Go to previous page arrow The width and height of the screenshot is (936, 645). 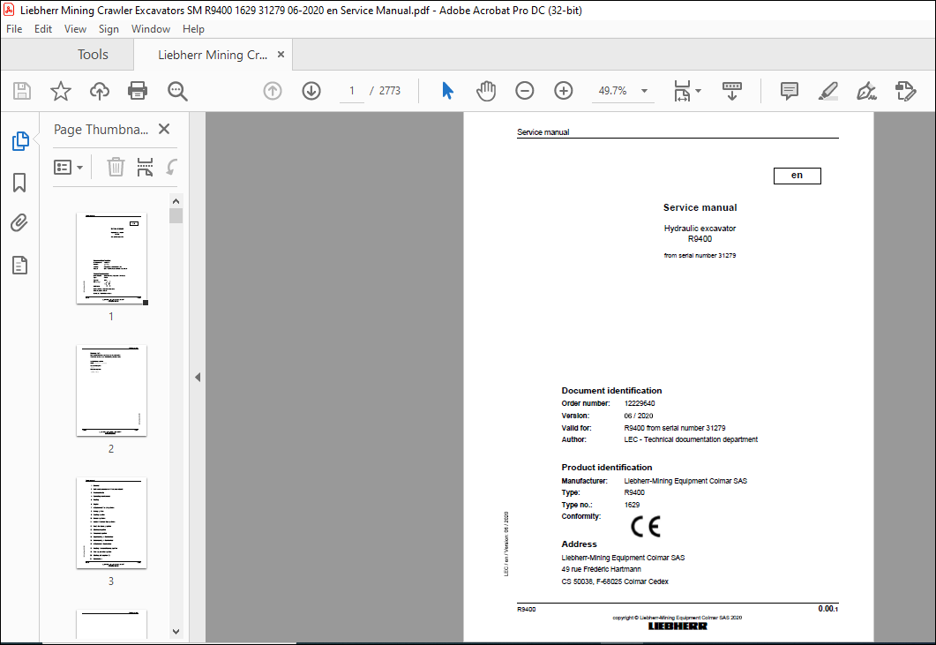273,91
